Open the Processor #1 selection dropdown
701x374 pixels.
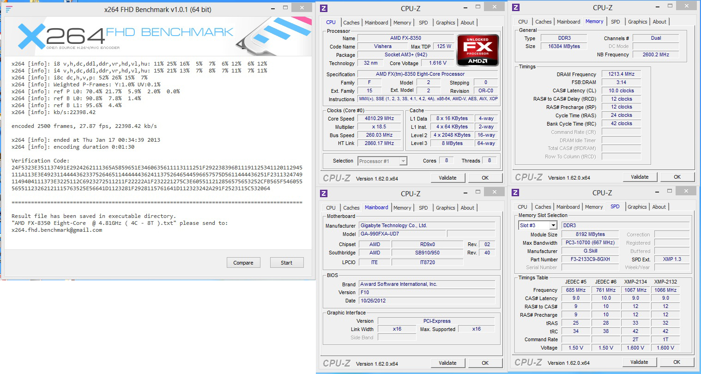[x=382, y=161]
